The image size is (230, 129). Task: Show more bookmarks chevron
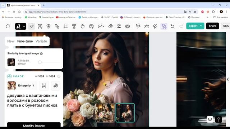[x=208, y=17]
